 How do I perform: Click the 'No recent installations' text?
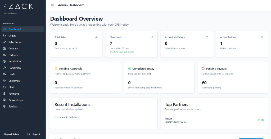(67, 117)
